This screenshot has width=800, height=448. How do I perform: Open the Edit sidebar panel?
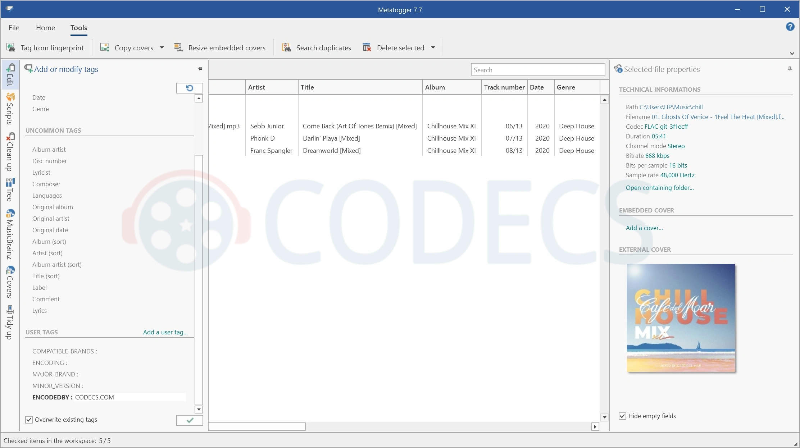tap(10, 75)
